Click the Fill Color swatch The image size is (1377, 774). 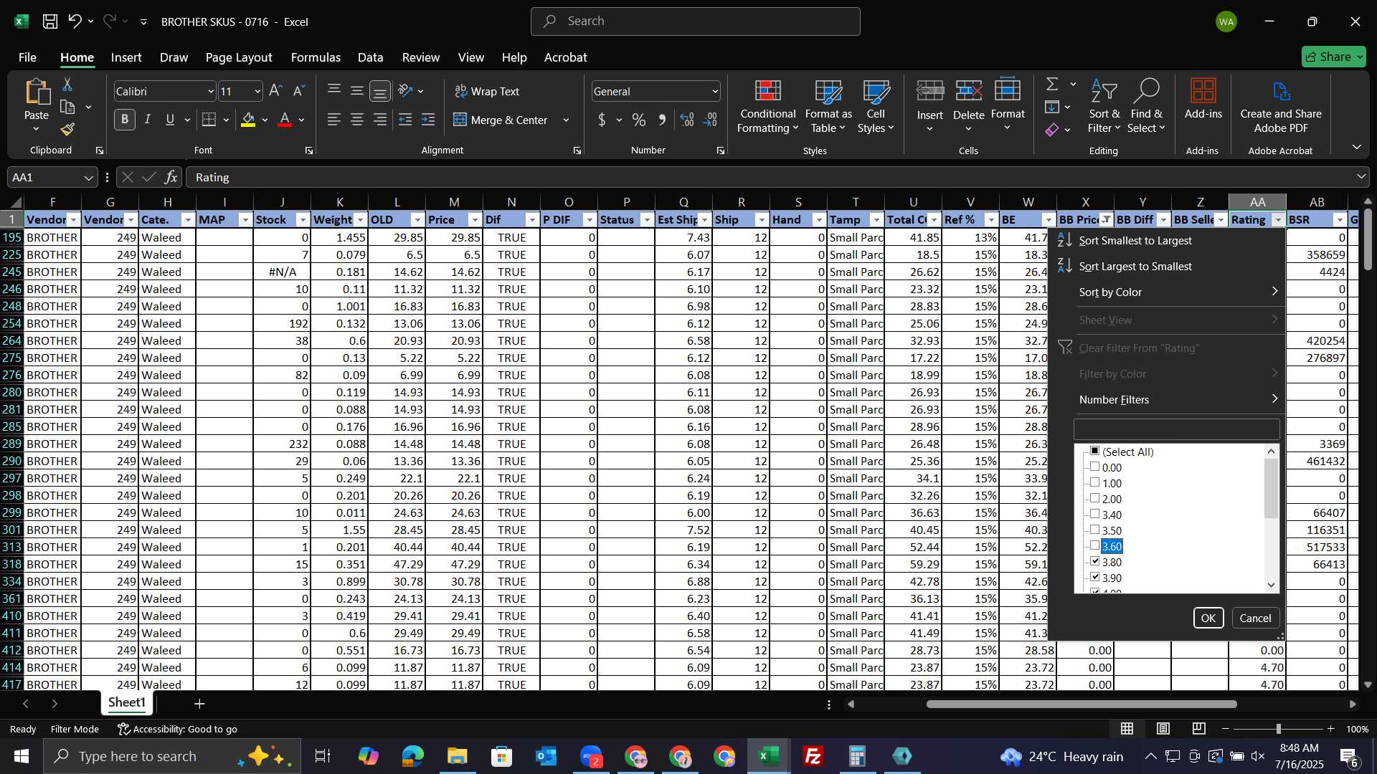pos(248,120)
